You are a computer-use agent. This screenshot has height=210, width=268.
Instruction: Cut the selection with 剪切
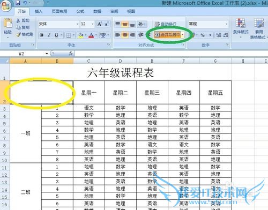pyautogui.click(x=23, y=20)
